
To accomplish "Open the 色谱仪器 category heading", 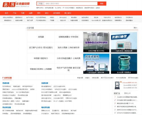I will tap(6, 83).
